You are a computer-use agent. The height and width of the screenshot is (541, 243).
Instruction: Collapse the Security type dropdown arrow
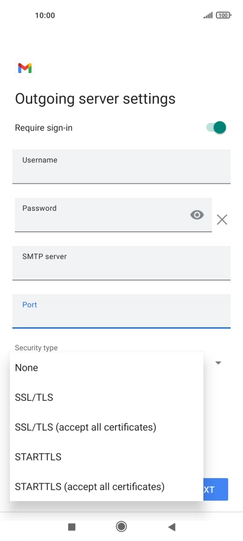pos(218,363)
